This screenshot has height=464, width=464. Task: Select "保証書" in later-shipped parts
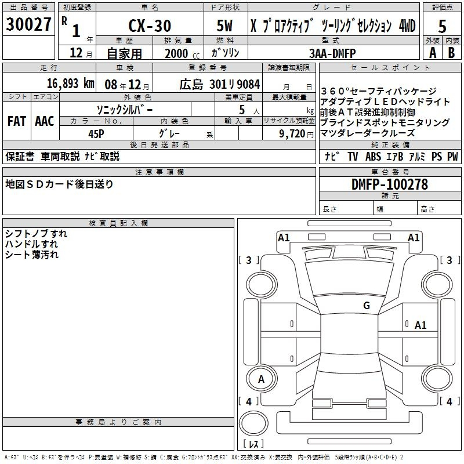pyautogui.click(x=20, y=156)
